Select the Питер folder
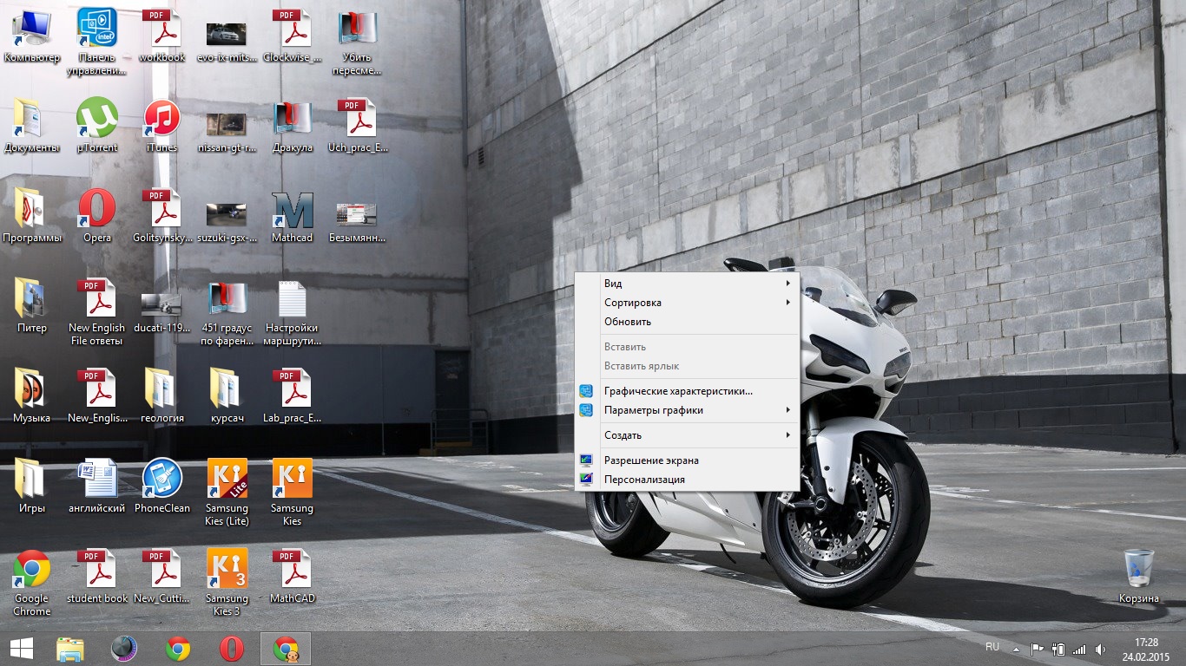This screenshot has width=1186, height=666. click(x=32, y=308)
